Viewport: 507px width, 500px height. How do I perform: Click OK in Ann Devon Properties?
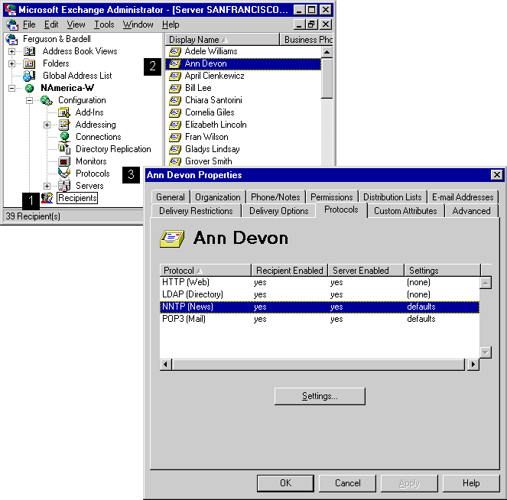(285, 483)
